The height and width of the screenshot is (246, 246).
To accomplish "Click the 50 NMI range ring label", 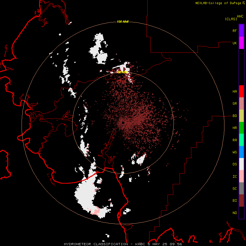I will (x=123, y=72).
